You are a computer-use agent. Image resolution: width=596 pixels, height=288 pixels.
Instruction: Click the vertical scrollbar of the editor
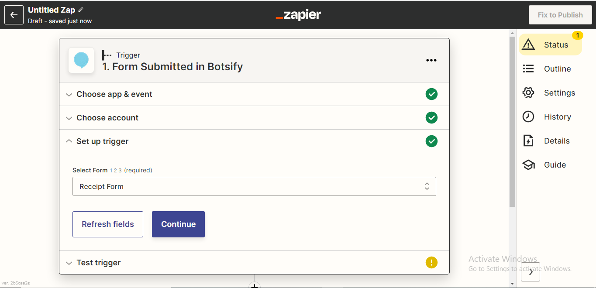pyautogui.click(x=513, y=122)
